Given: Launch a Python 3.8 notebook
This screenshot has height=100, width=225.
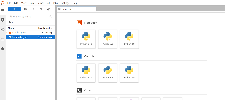Looking at the screenshot, I should point(108,39).
